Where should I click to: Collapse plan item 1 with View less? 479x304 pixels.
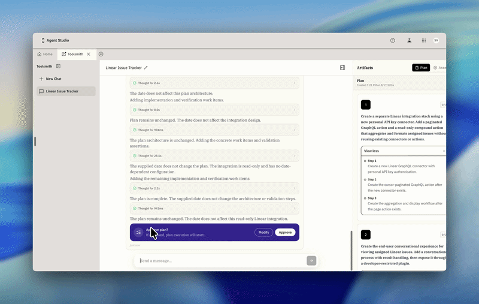[x=403, y=151]
